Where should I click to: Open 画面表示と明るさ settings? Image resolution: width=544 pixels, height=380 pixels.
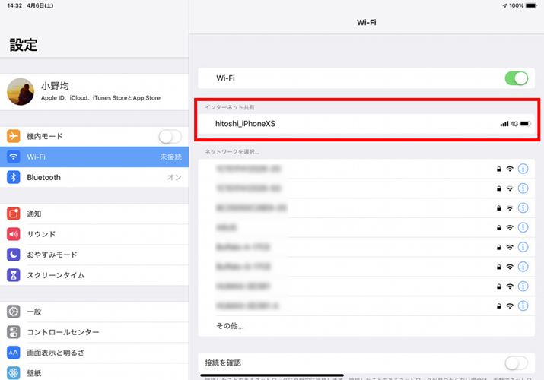[x=94, y=353]
